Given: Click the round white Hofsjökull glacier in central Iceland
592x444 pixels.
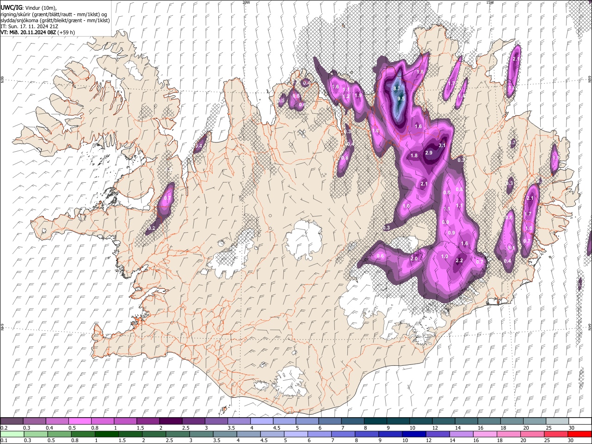Looking at the screenshot, I should [x=303, y=240].
